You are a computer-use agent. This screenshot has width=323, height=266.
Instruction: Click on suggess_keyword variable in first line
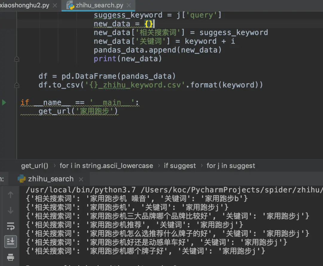[128, 15]
